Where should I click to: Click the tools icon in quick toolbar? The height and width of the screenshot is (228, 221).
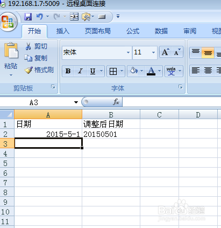87,17
